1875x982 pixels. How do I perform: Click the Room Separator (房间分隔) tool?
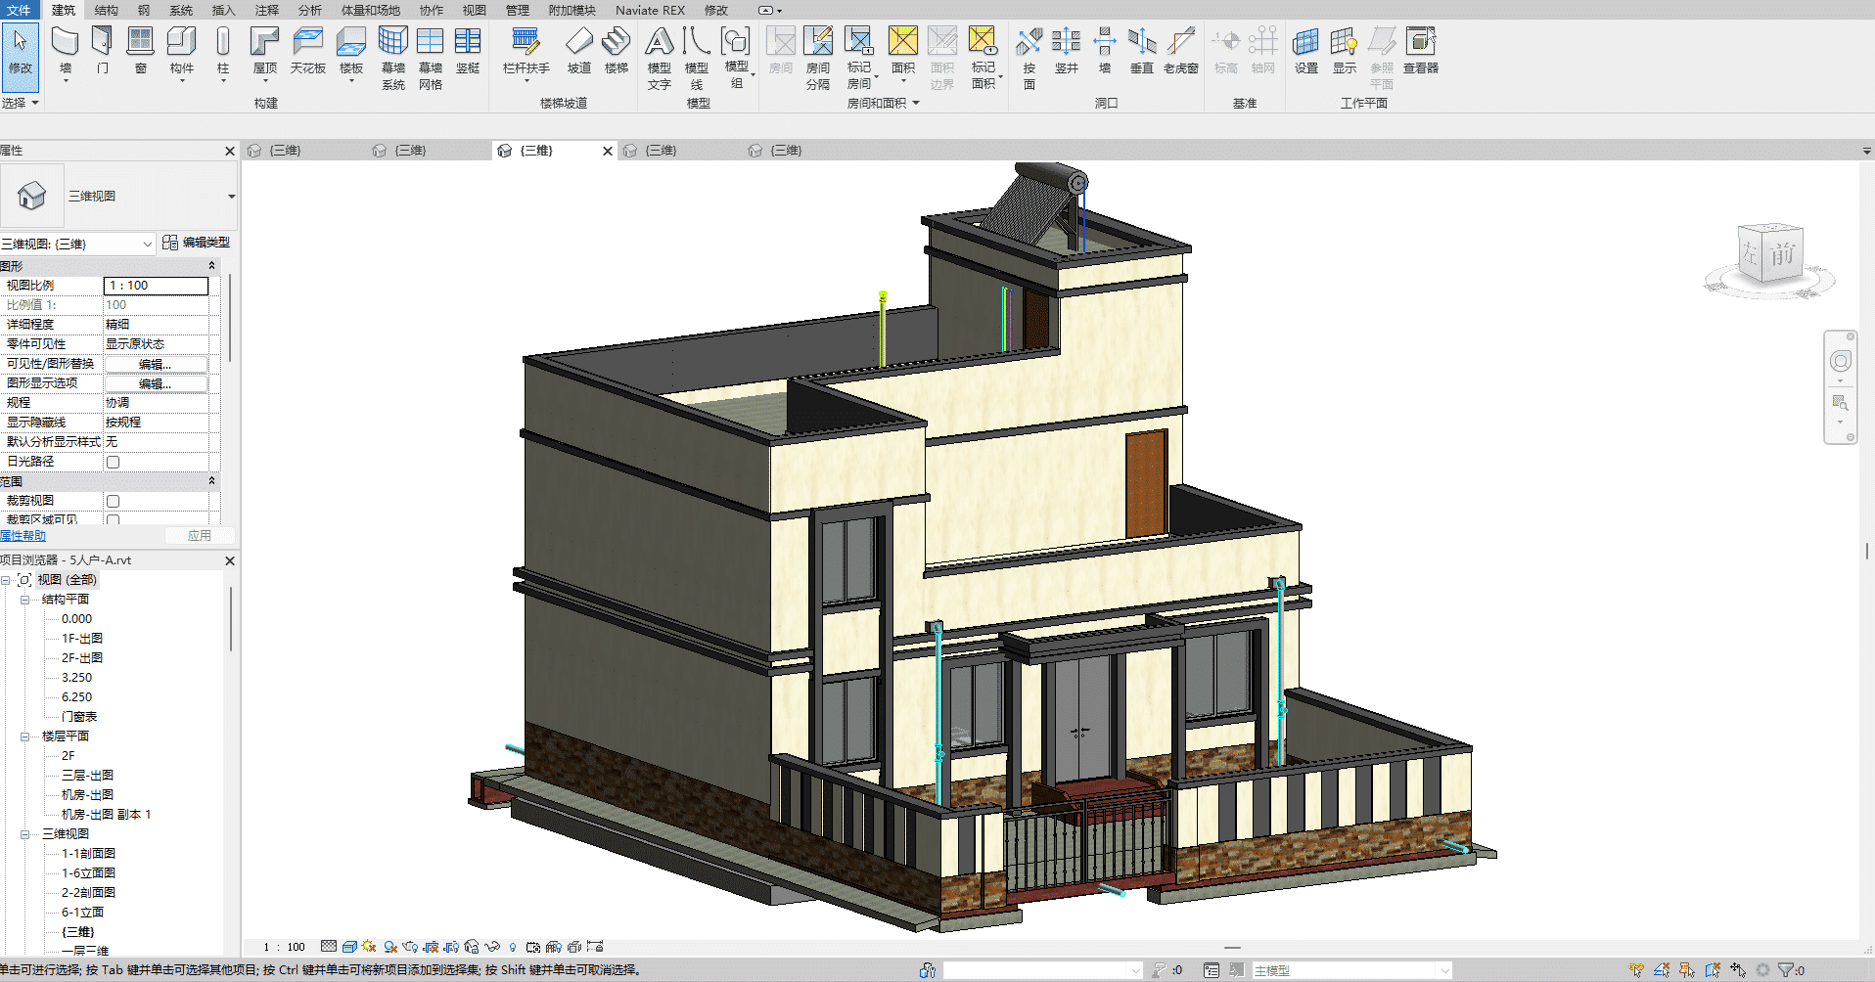pos(818,58)
